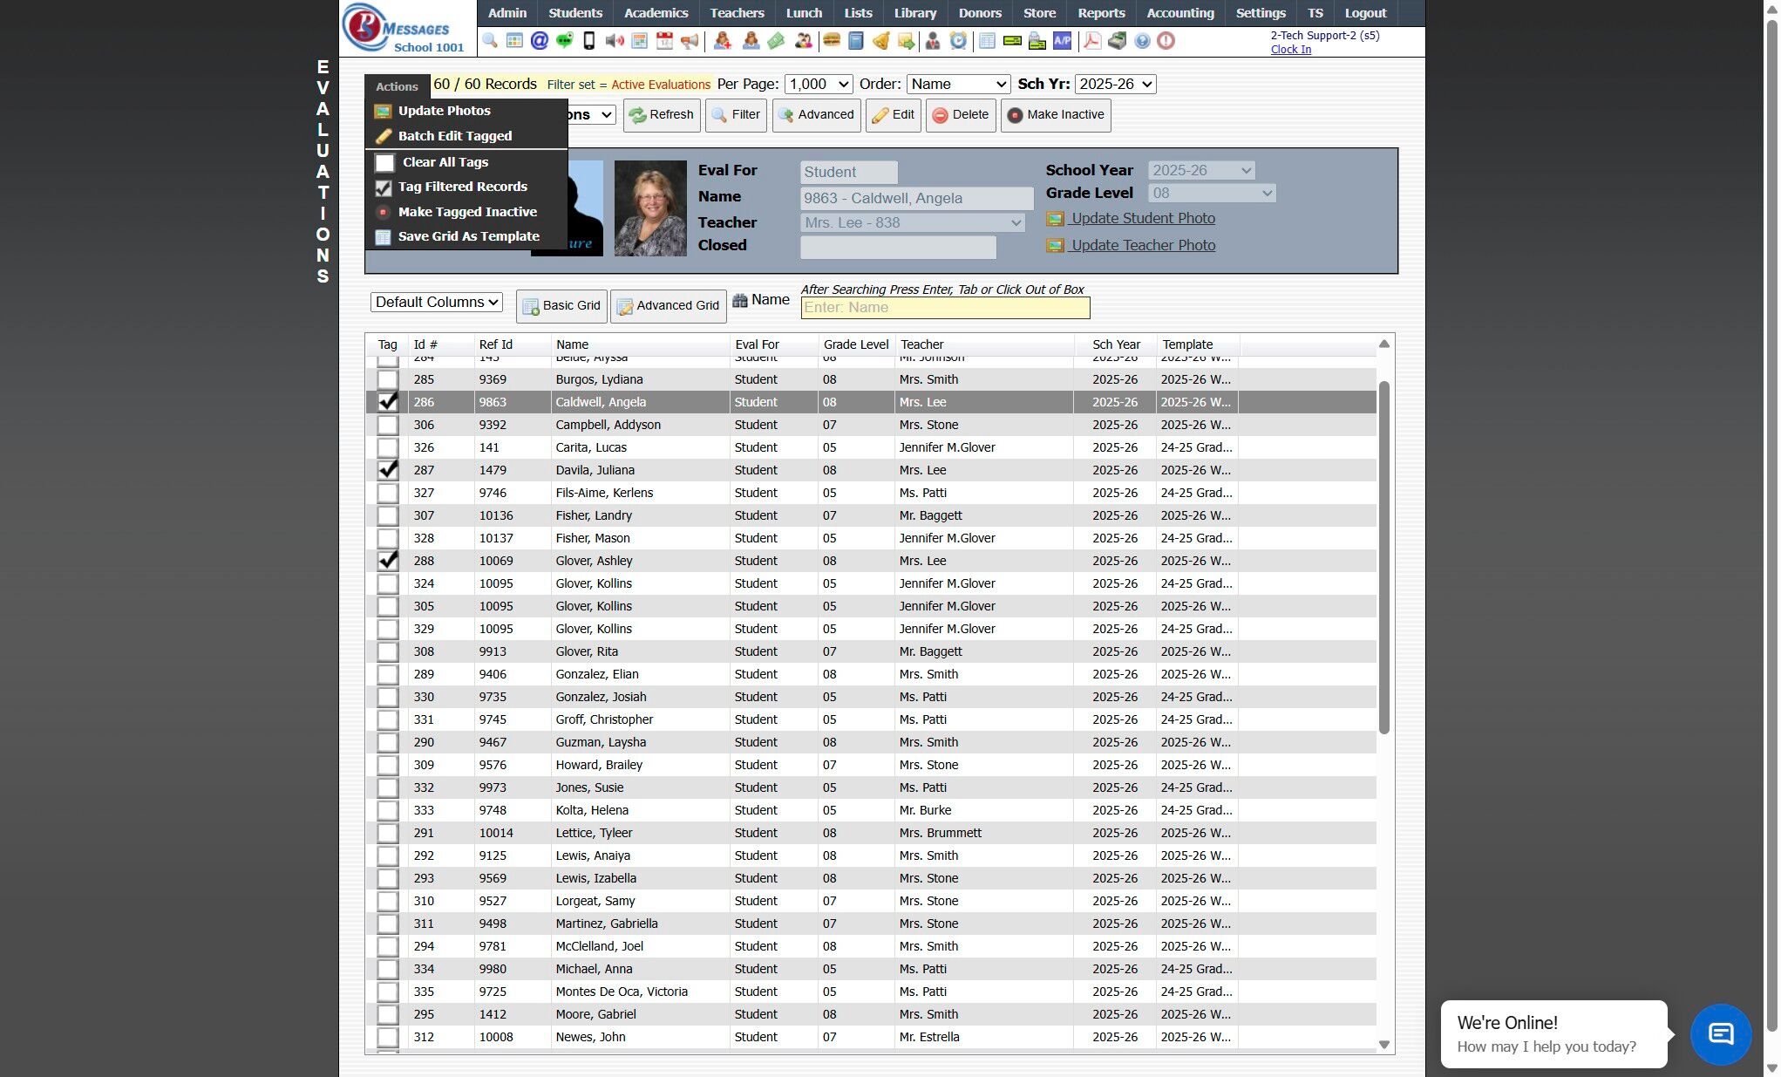Screen dimensions: 1781x1077
Task: Click the magnifying glass search icon
Action: tap(490, 41)
